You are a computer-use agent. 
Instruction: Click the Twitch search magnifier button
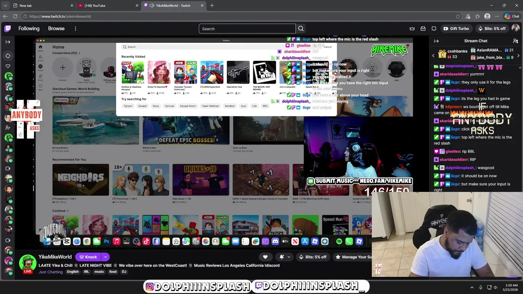(x=301, y=29)
